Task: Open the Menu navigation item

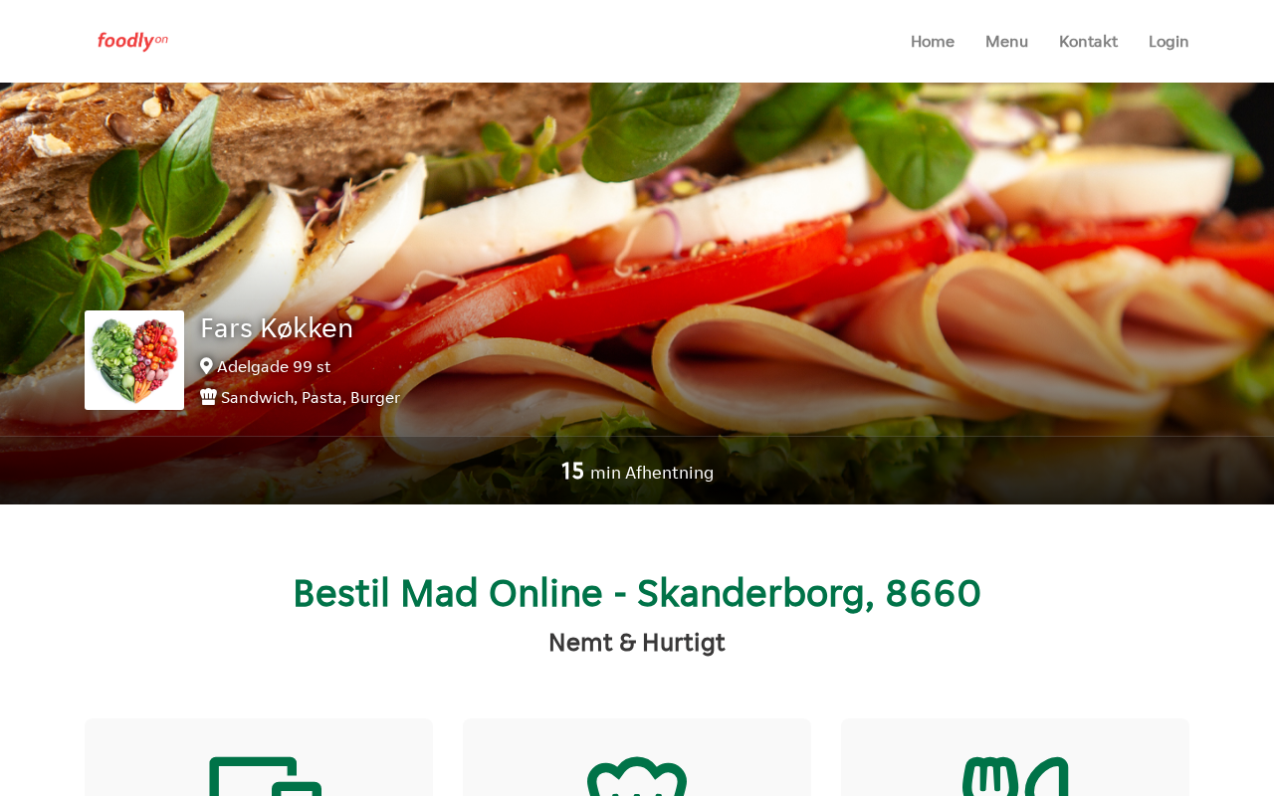Action: 1006,41
